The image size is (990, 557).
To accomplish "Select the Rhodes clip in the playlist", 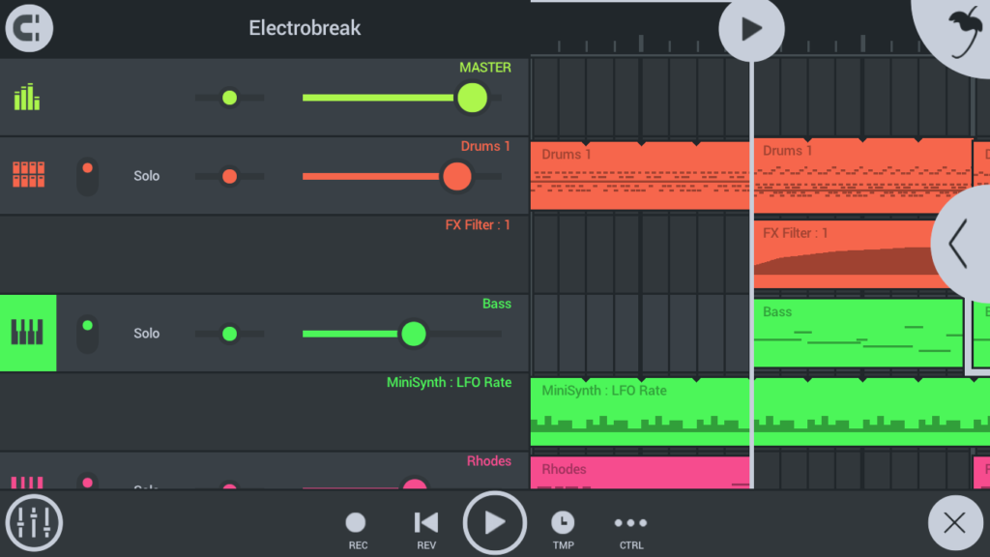I will pos(640,472).
